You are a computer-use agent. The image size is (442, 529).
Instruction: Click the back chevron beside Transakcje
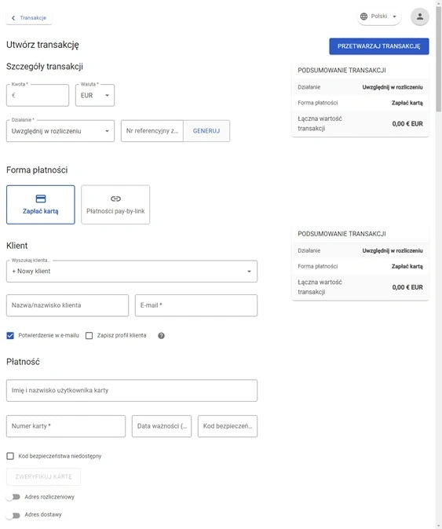tap(13, 18)
